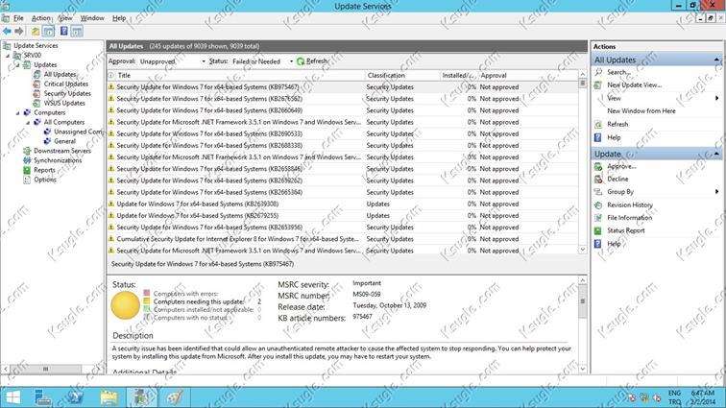Image resolution: width=726 pixels, height=408 pixels.
Task: Click the Help toolbar icon
Action: click(x=64, y=31)
